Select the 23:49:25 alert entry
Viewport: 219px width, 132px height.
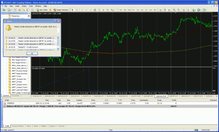click(31, 38)
